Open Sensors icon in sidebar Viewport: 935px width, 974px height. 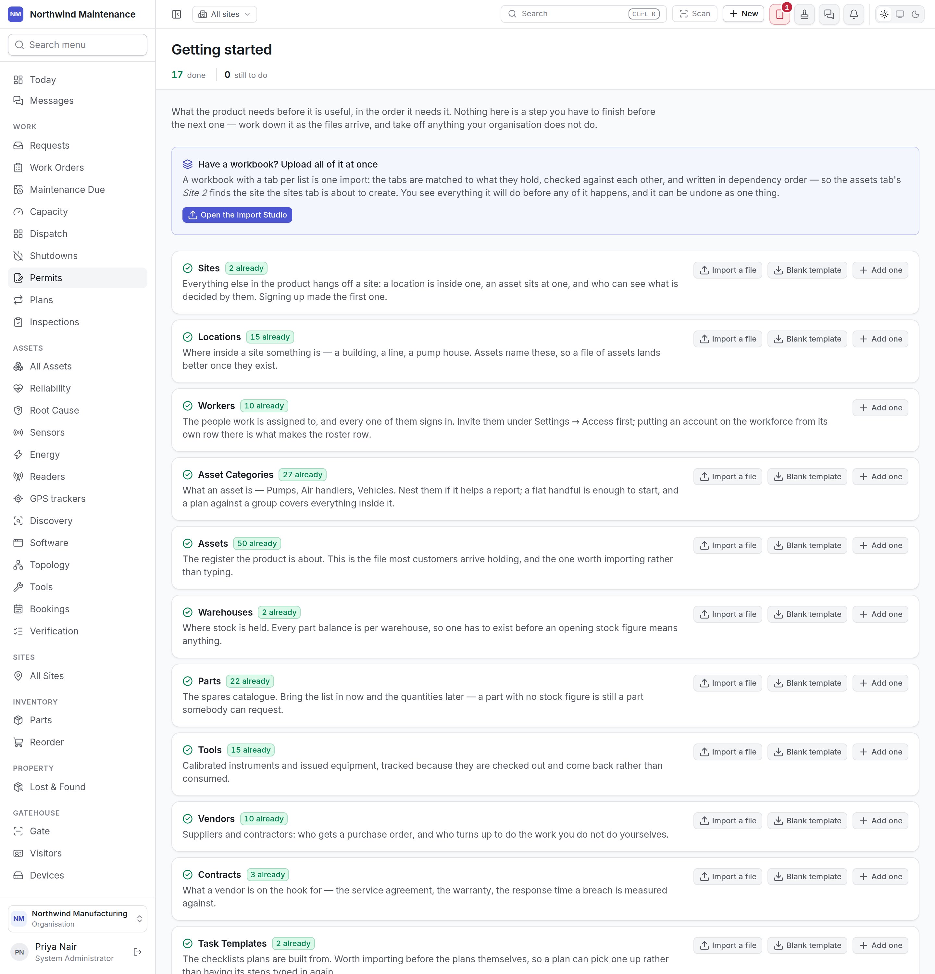click(19, 432)
